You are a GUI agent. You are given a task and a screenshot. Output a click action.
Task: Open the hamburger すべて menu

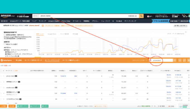click(4, 21)
